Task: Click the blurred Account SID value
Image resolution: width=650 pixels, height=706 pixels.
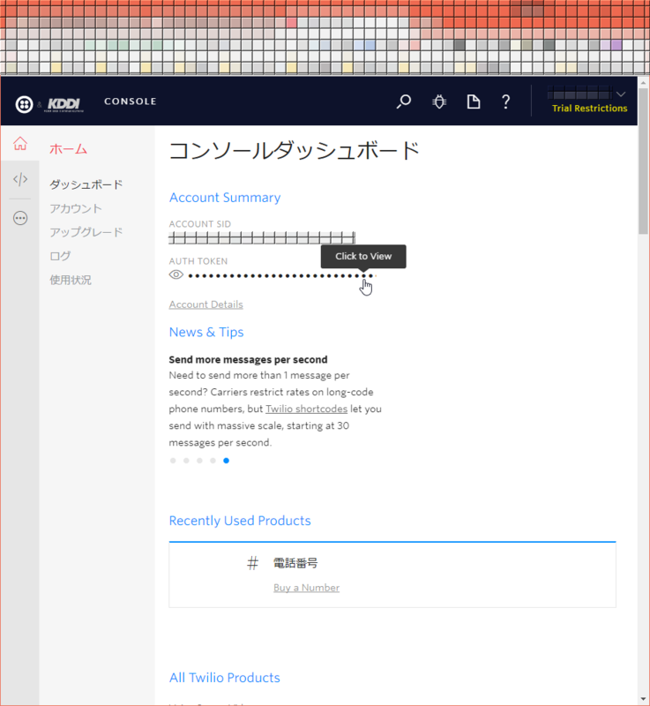Action: click(x=262, y=237)
